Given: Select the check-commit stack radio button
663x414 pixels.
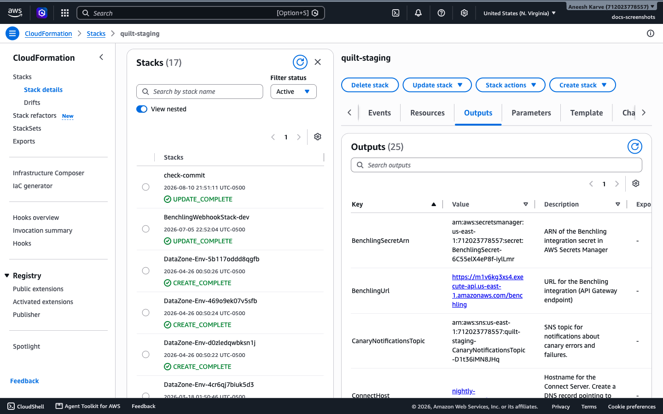Looking at the screenshot, I should click(146, 187).
